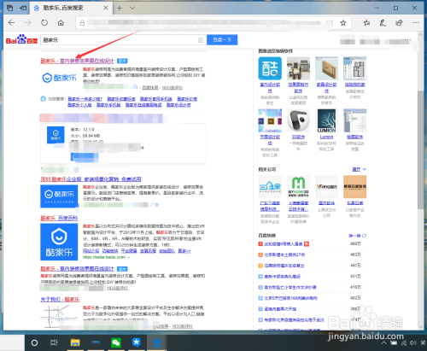
Task: Show hidden tray icons chevron
Action: click(x=384, y=343)
